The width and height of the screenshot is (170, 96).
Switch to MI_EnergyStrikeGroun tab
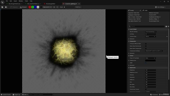tap(15, 4)
